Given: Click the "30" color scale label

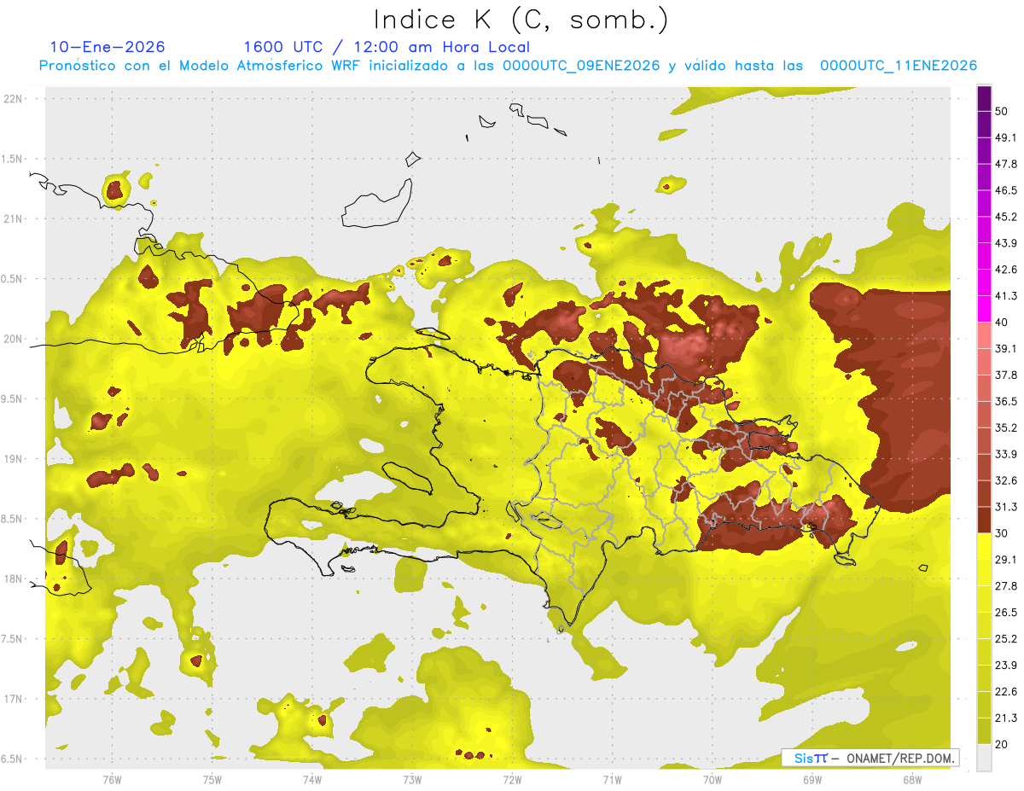Looking at the screenshot, I should click(1003, 533).
